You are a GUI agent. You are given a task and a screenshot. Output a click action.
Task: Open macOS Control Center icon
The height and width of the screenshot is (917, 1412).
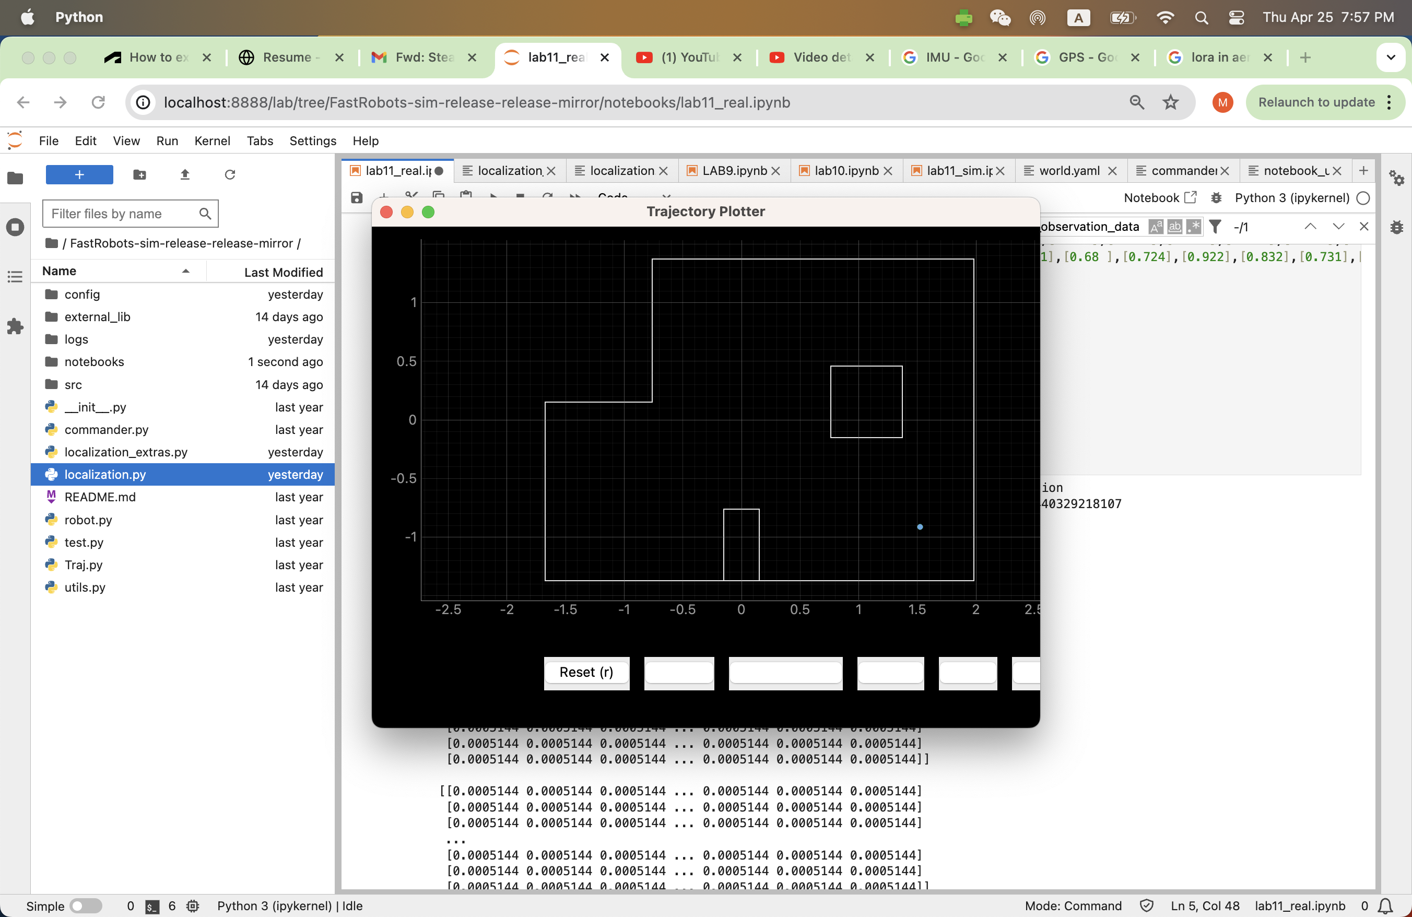click(1236, 17)
